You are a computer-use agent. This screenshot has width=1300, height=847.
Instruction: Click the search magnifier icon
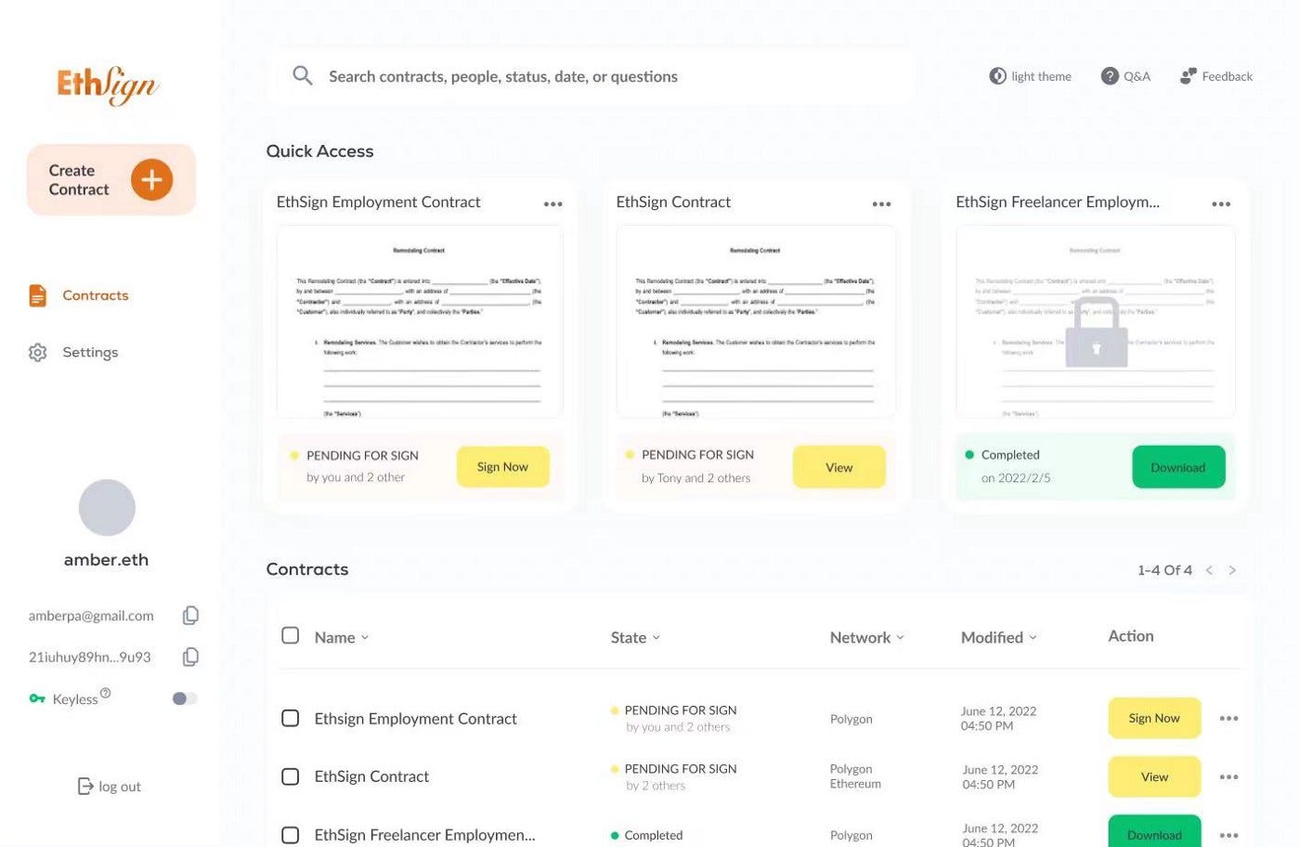(x=302, y=75)
